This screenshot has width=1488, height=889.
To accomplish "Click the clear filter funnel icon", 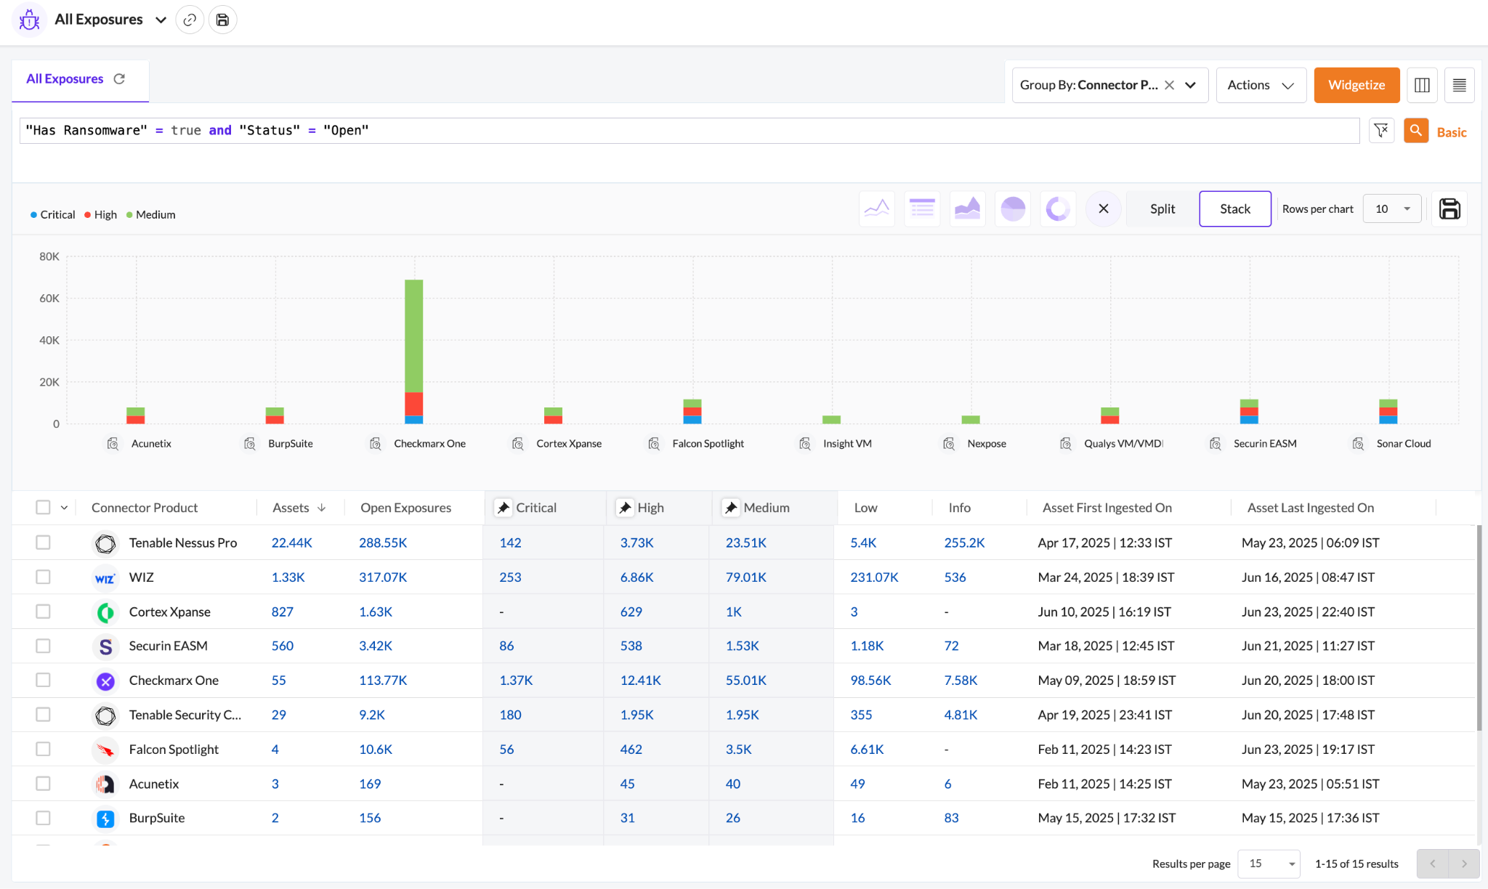I will pyautogui.click(x=1380, y=131).
